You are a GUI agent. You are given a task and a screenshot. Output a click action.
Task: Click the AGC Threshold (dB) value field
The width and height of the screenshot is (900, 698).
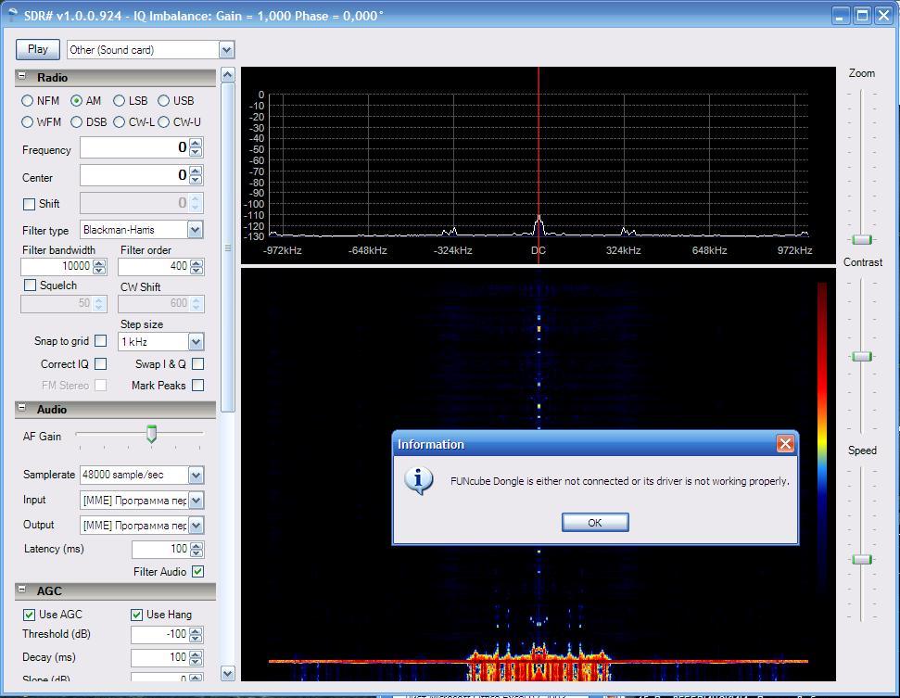(x=160, y=635)
